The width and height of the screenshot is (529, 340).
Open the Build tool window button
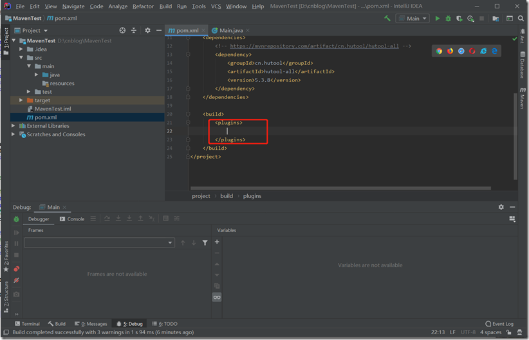click(57, 324)
